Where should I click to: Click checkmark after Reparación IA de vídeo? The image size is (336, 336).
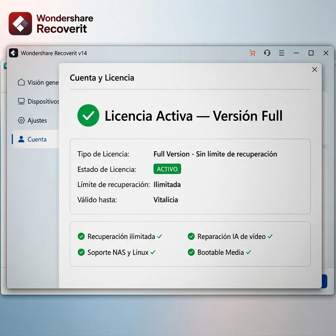click(270, 236)
